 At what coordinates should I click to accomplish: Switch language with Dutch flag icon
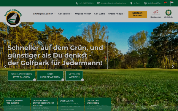point(172,3)
